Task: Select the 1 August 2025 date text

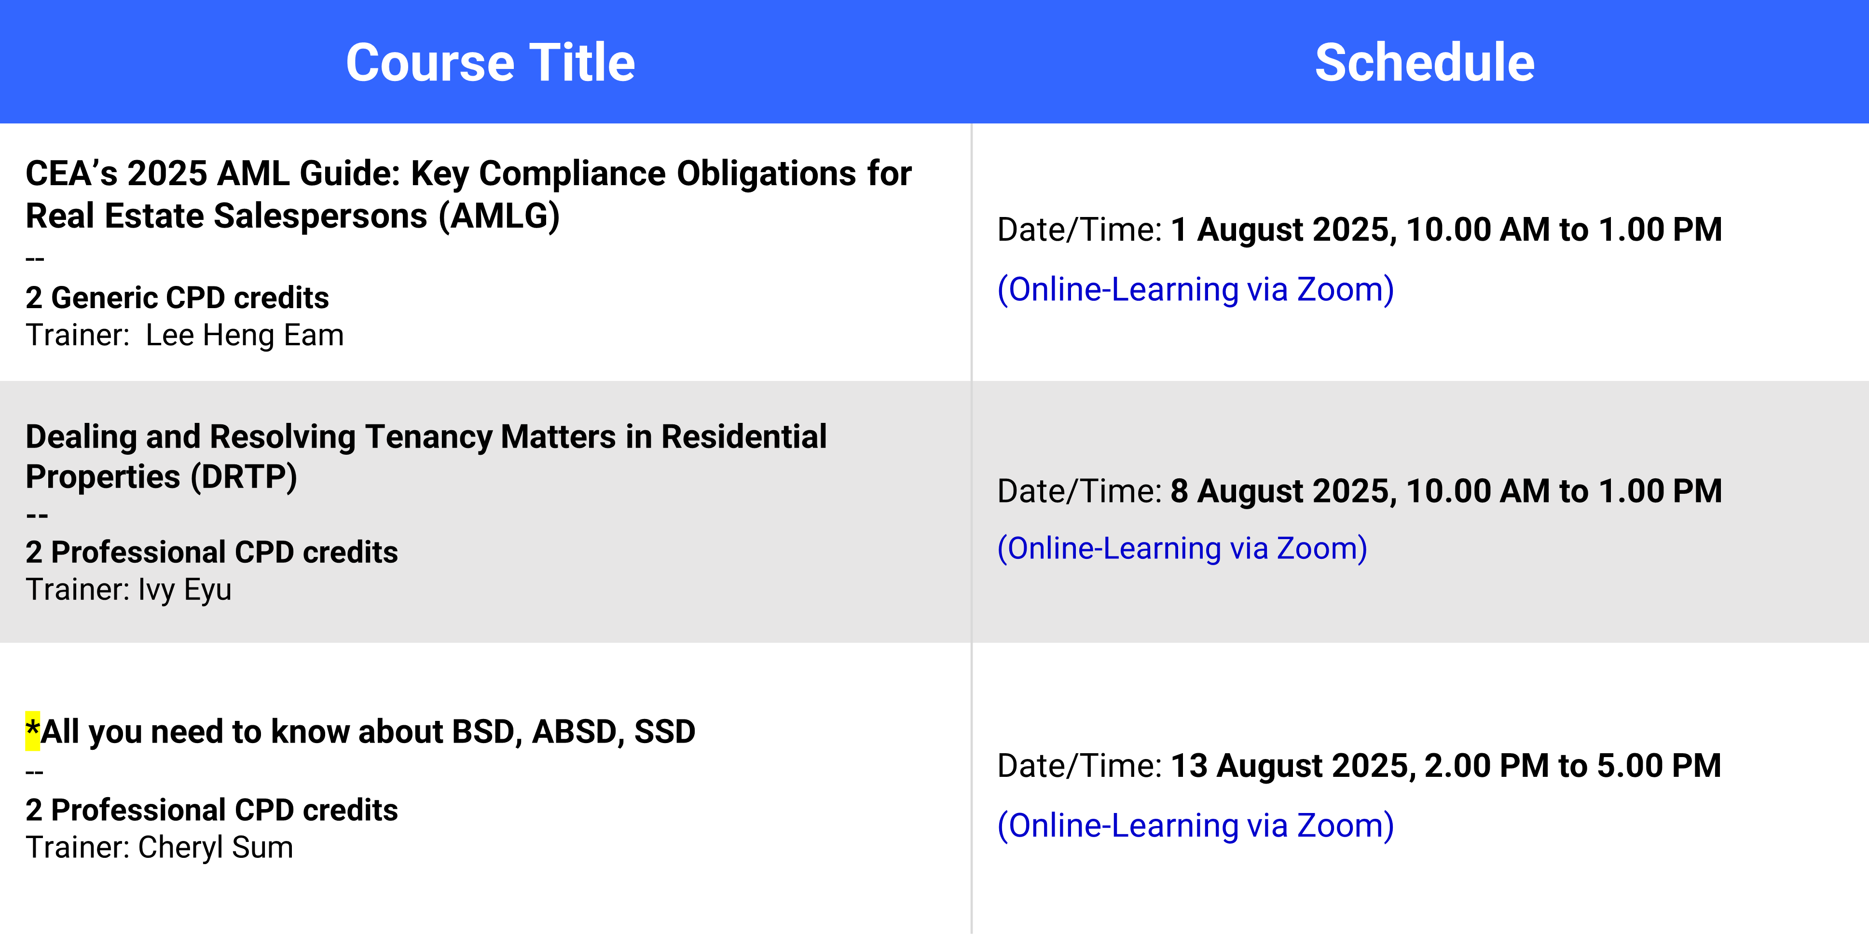Action: 1282,230
